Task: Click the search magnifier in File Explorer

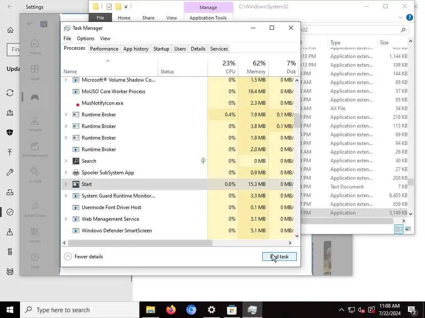Action: tap(403, 30)
